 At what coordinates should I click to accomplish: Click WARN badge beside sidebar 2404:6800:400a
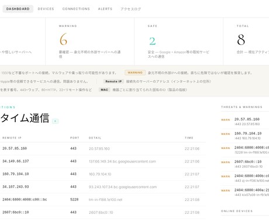coord(226,190)
